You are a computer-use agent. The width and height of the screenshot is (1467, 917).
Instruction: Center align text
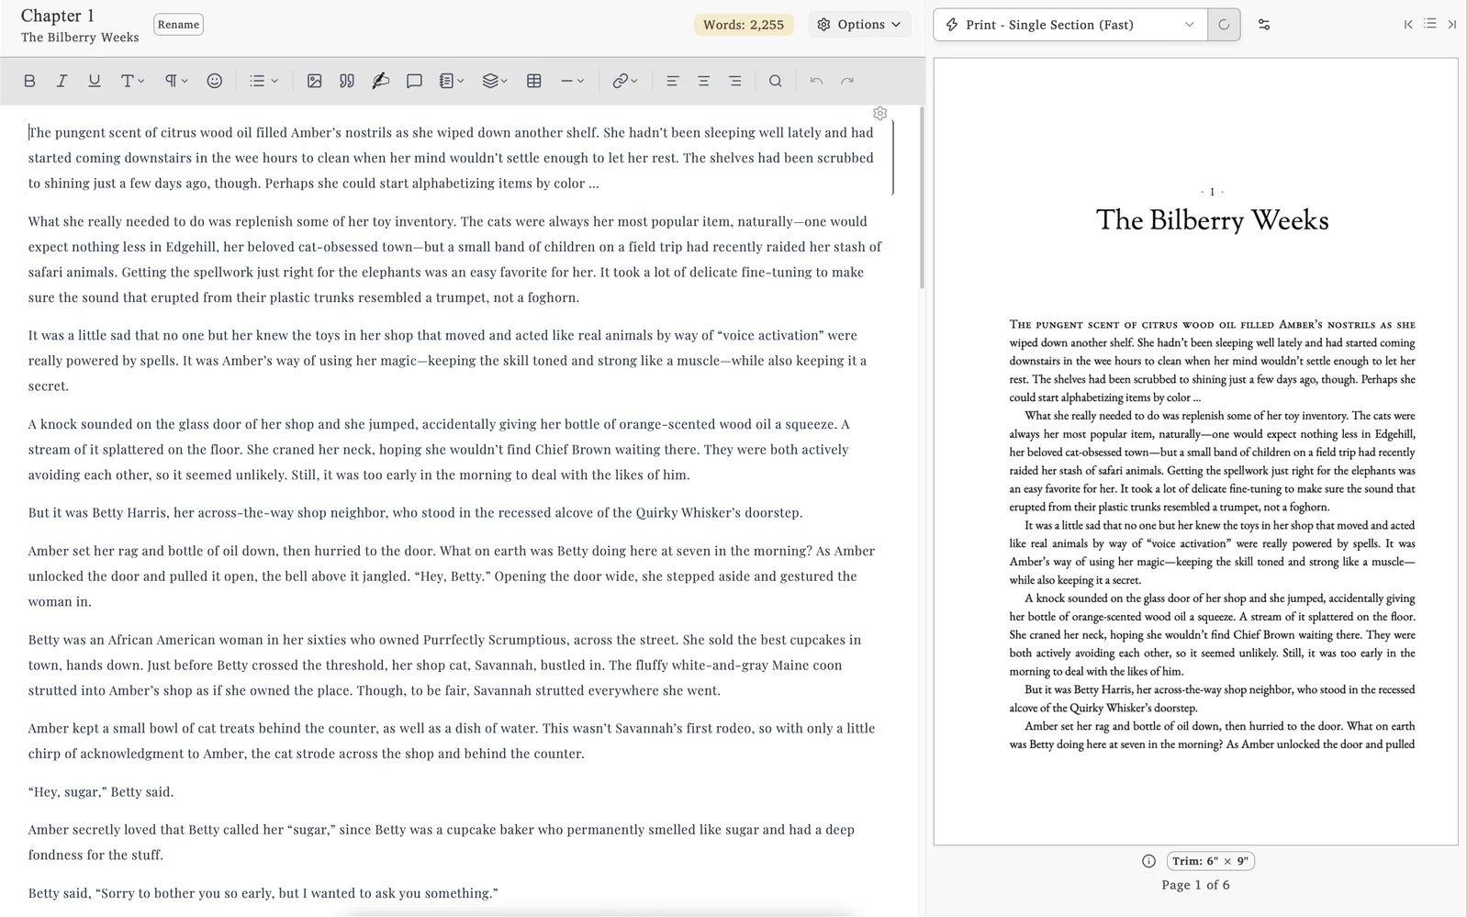pyautogui.click(x=703, y=81)
